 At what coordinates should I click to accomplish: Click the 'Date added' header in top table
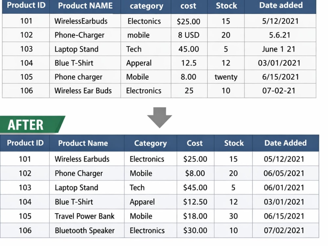(281, 5)
